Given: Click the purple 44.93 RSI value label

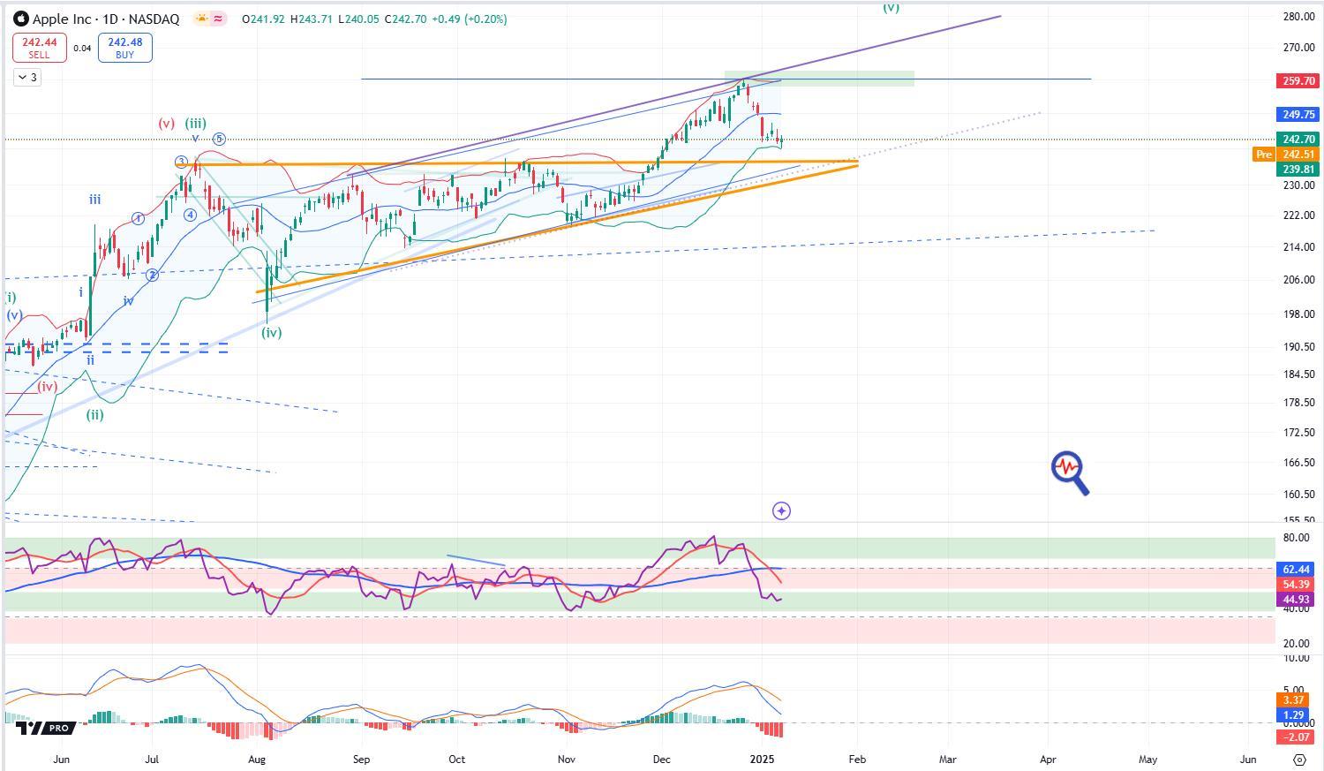Looking at the screenshot, I should coord(1296,600).
